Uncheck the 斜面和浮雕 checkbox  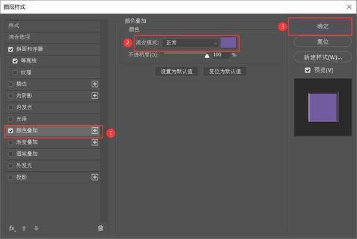click(11, 49)
